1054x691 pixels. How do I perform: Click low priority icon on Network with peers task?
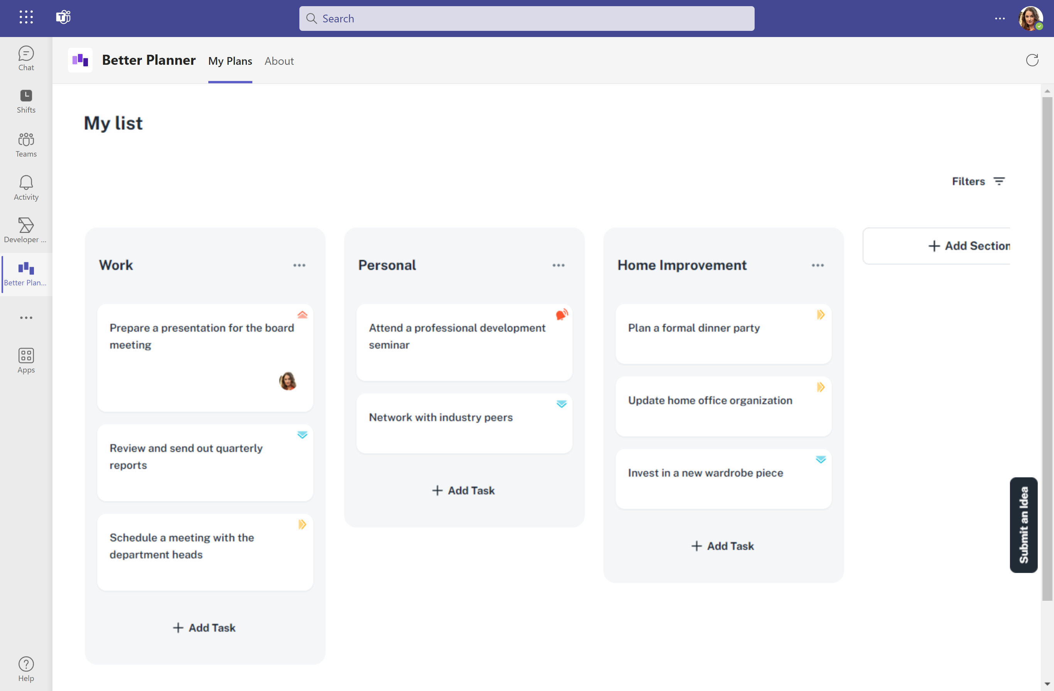(562, 404)
